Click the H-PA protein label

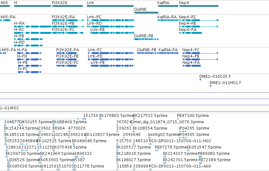22,50
